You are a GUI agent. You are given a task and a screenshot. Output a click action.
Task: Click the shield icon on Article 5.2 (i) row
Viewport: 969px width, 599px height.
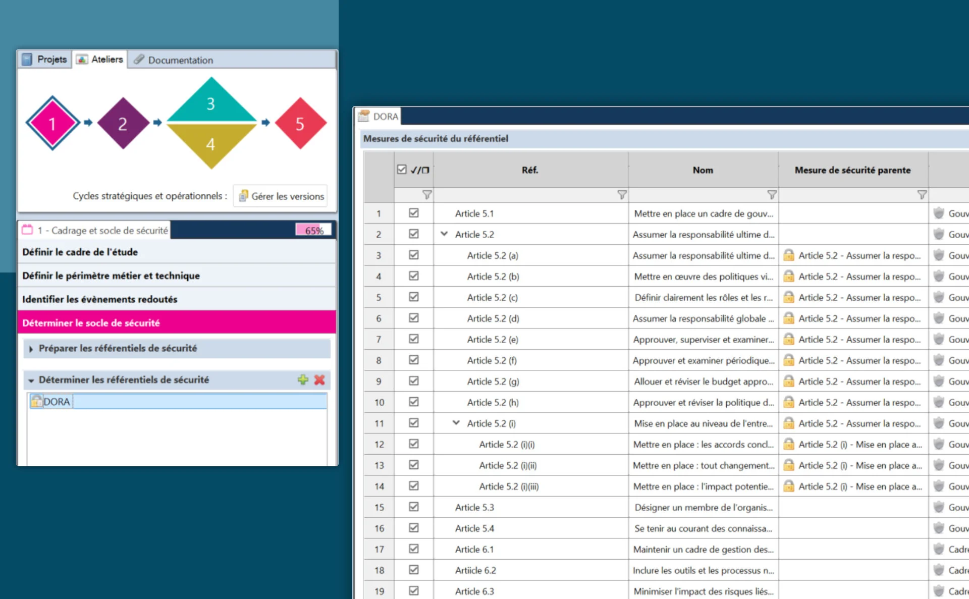[x=939, y=423]
